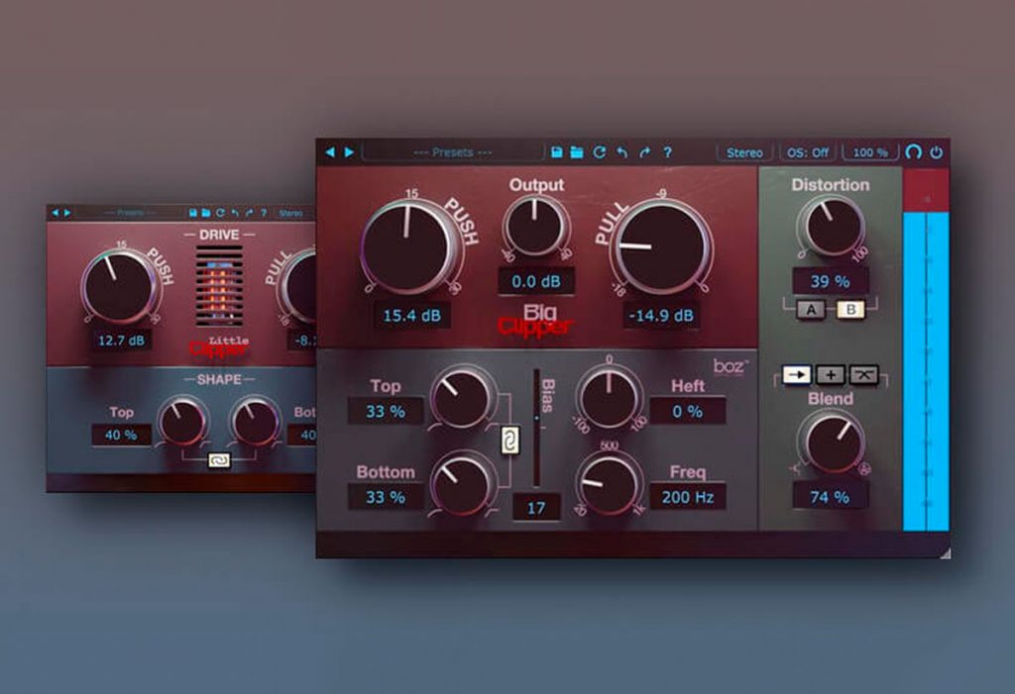Click the -14.9 dB pull value field

(661, 316)
